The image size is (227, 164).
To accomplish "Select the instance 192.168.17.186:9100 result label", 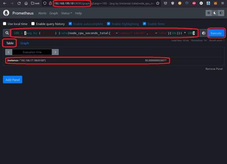I will point(26,60).
